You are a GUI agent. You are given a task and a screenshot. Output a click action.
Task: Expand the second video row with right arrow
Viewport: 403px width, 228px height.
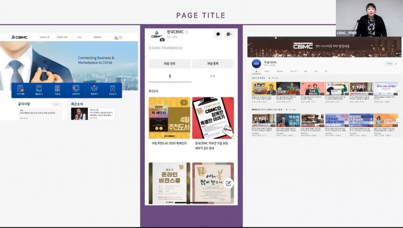pyautogui.click(x=398, y=120)
